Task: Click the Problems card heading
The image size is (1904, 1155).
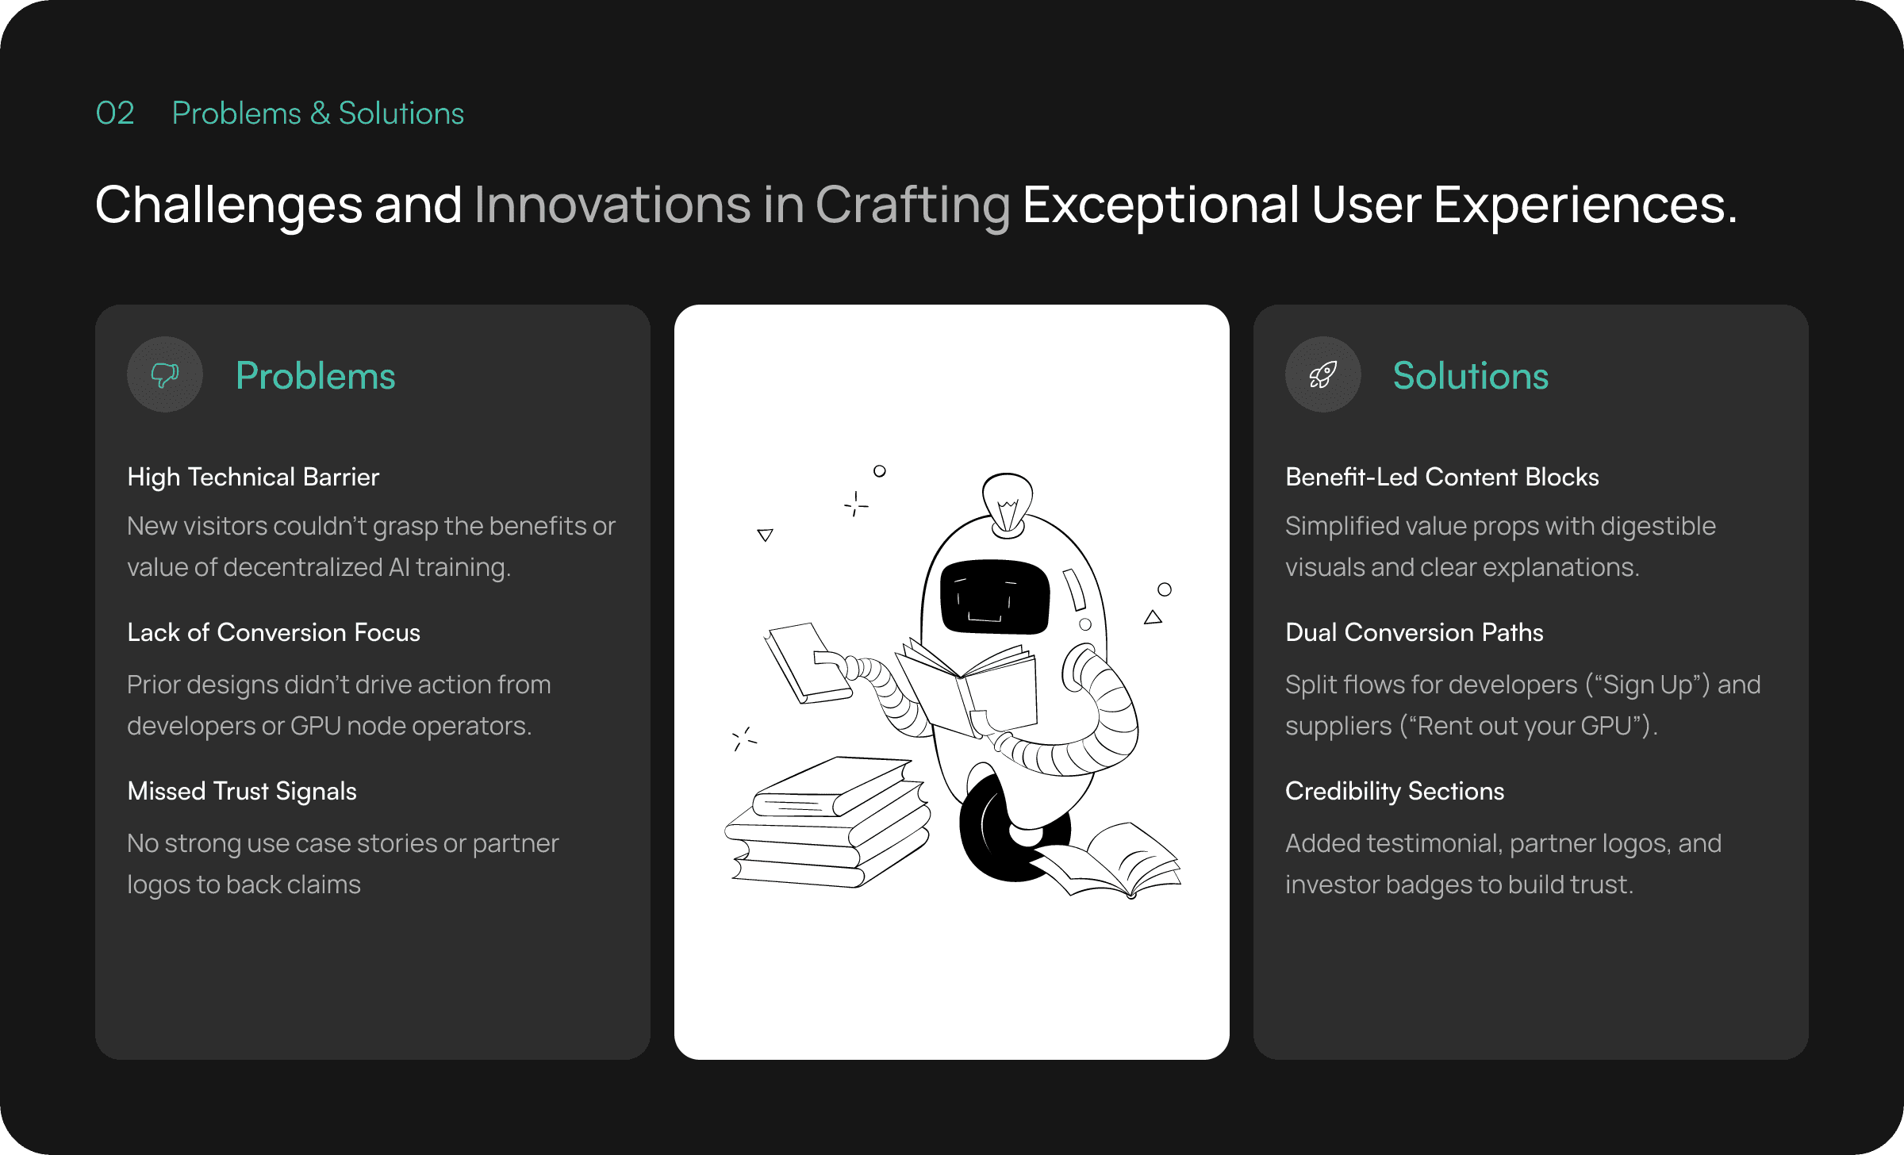Action: [x=315, y=375]
